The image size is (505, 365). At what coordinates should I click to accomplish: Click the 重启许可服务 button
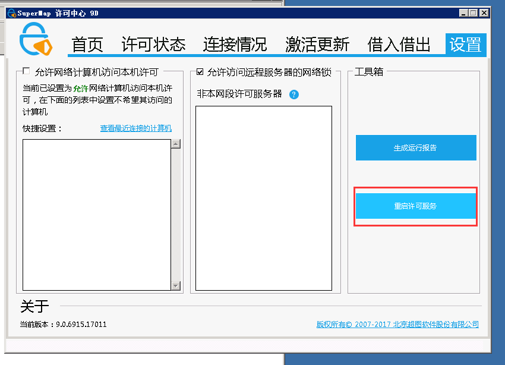pos(416,206)
